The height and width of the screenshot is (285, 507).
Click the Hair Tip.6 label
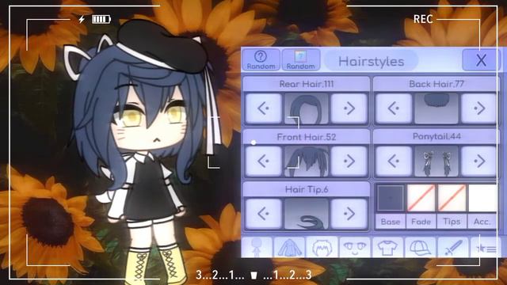pos(307,190)
